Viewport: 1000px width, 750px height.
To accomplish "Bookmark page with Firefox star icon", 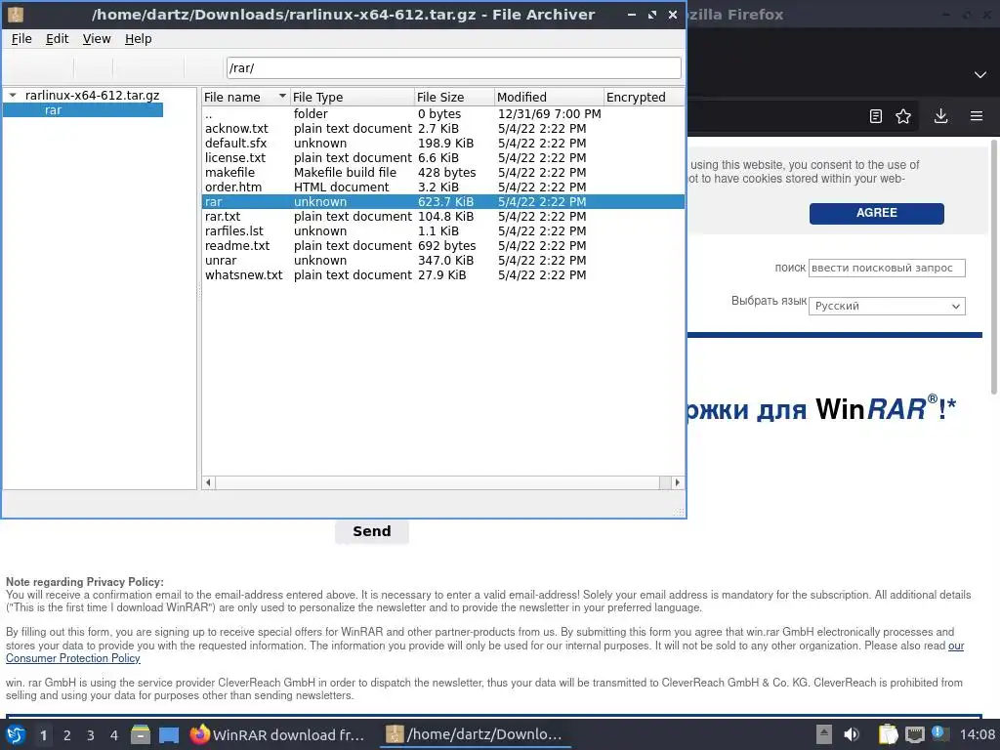I will [x=903, y=116].
